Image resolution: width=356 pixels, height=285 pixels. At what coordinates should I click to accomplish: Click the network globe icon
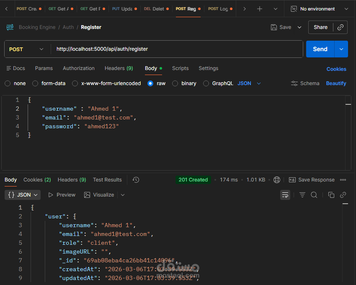coord(277,180)
